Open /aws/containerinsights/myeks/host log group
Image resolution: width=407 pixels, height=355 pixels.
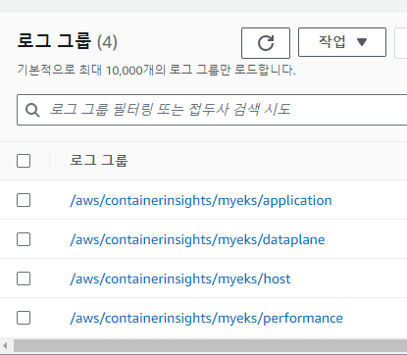click(180, 279)
